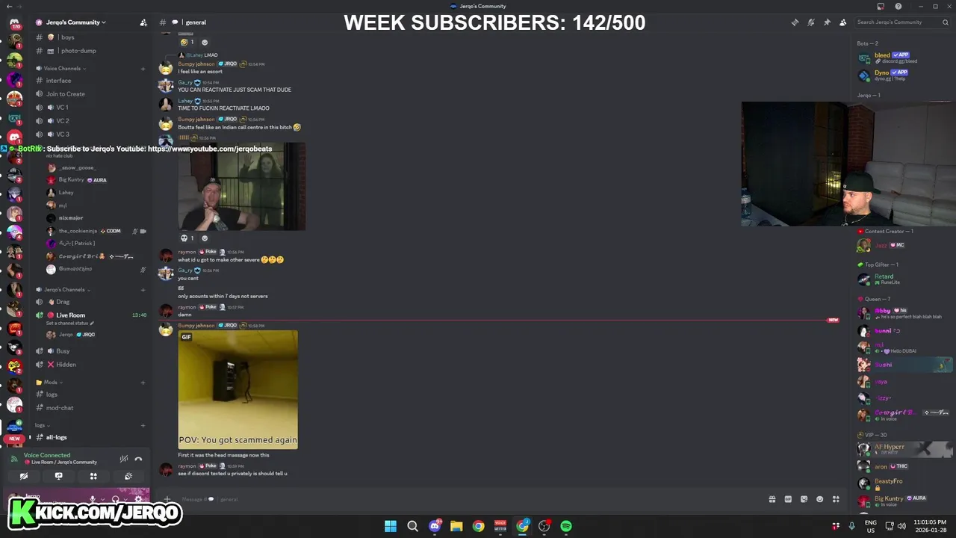
Task: Click the plus attachment button in message bar
Action: (167, 499)
